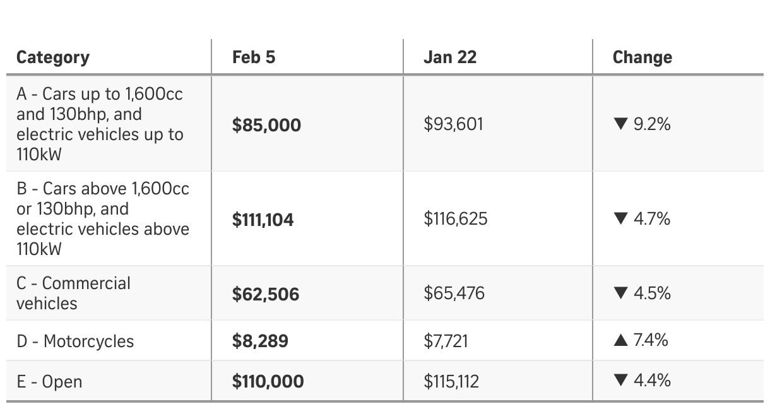The height and width of the screenshot is (409, 770).
Task: Click the $93,601 Jan 22 price
Action: [453, 124]
